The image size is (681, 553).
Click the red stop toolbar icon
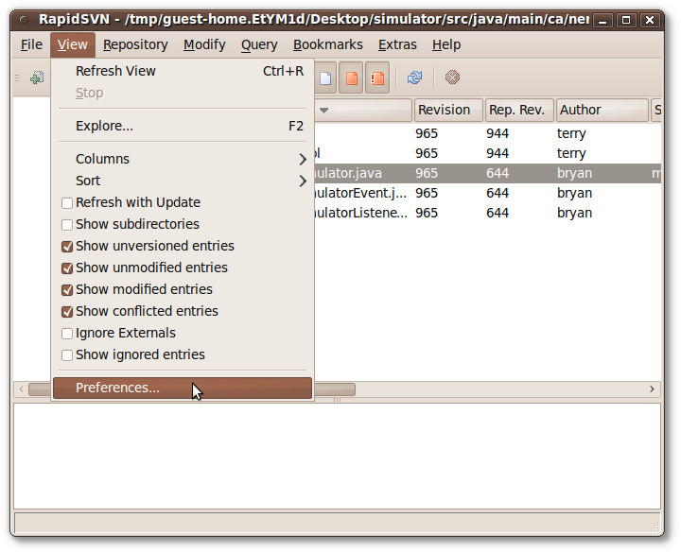click(452, 78)
